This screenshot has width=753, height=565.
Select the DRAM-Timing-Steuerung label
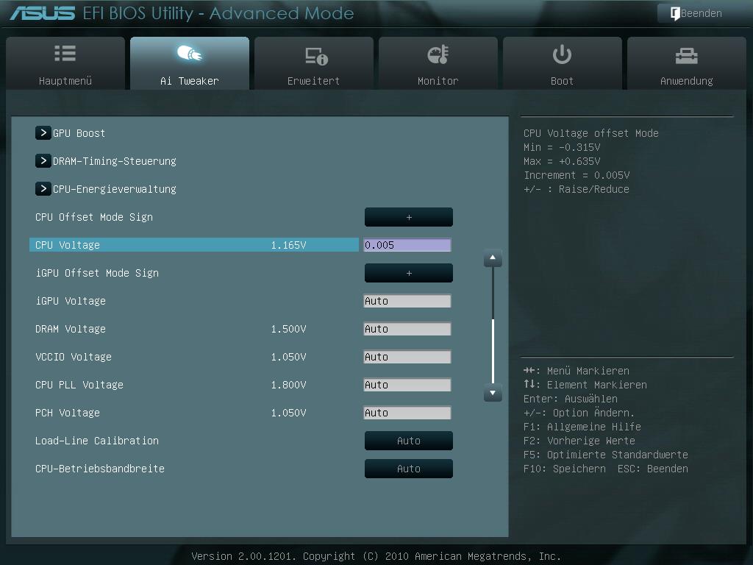(x=114, y=161)
